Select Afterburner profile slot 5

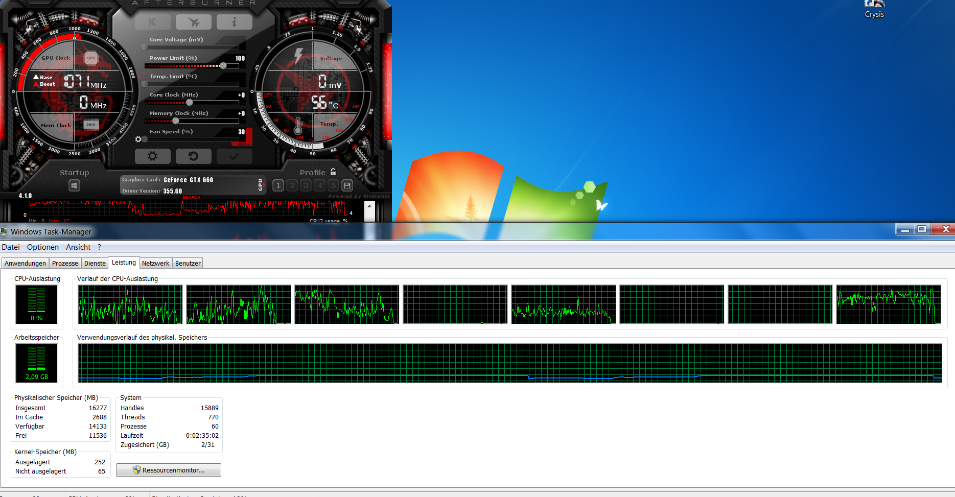coord(333,185)
